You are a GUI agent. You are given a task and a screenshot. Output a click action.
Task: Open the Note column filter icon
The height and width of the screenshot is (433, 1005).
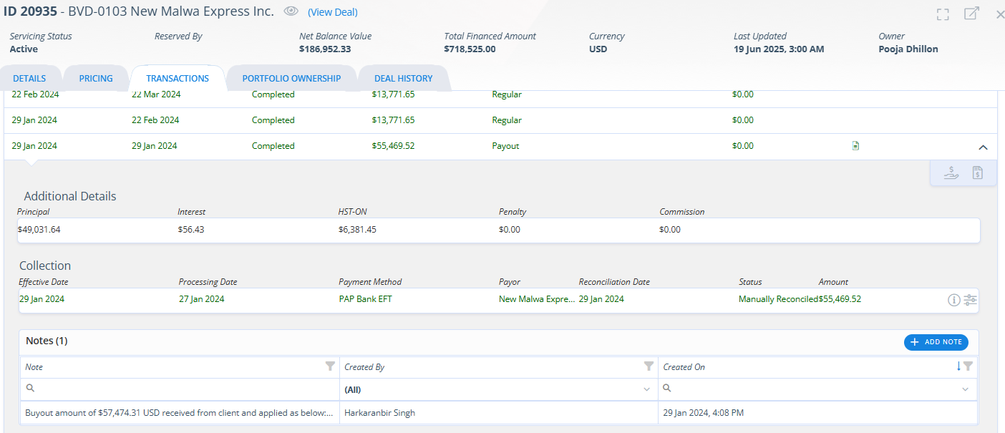click(x=330, y=366)
